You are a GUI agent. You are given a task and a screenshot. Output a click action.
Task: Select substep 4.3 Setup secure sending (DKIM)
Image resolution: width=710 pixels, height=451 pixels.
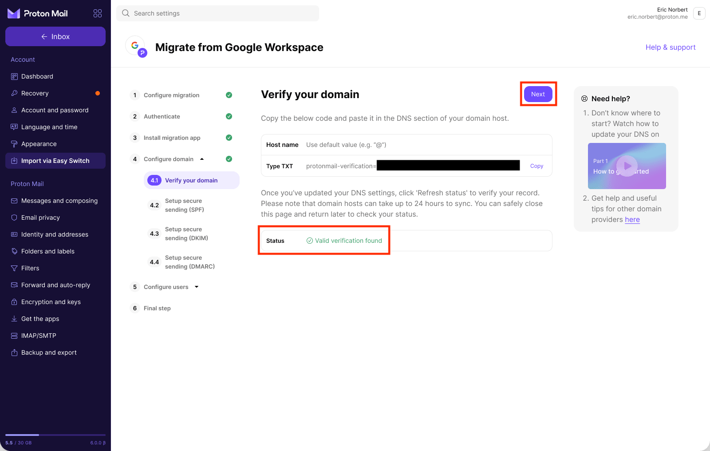[x=192, y=233]
